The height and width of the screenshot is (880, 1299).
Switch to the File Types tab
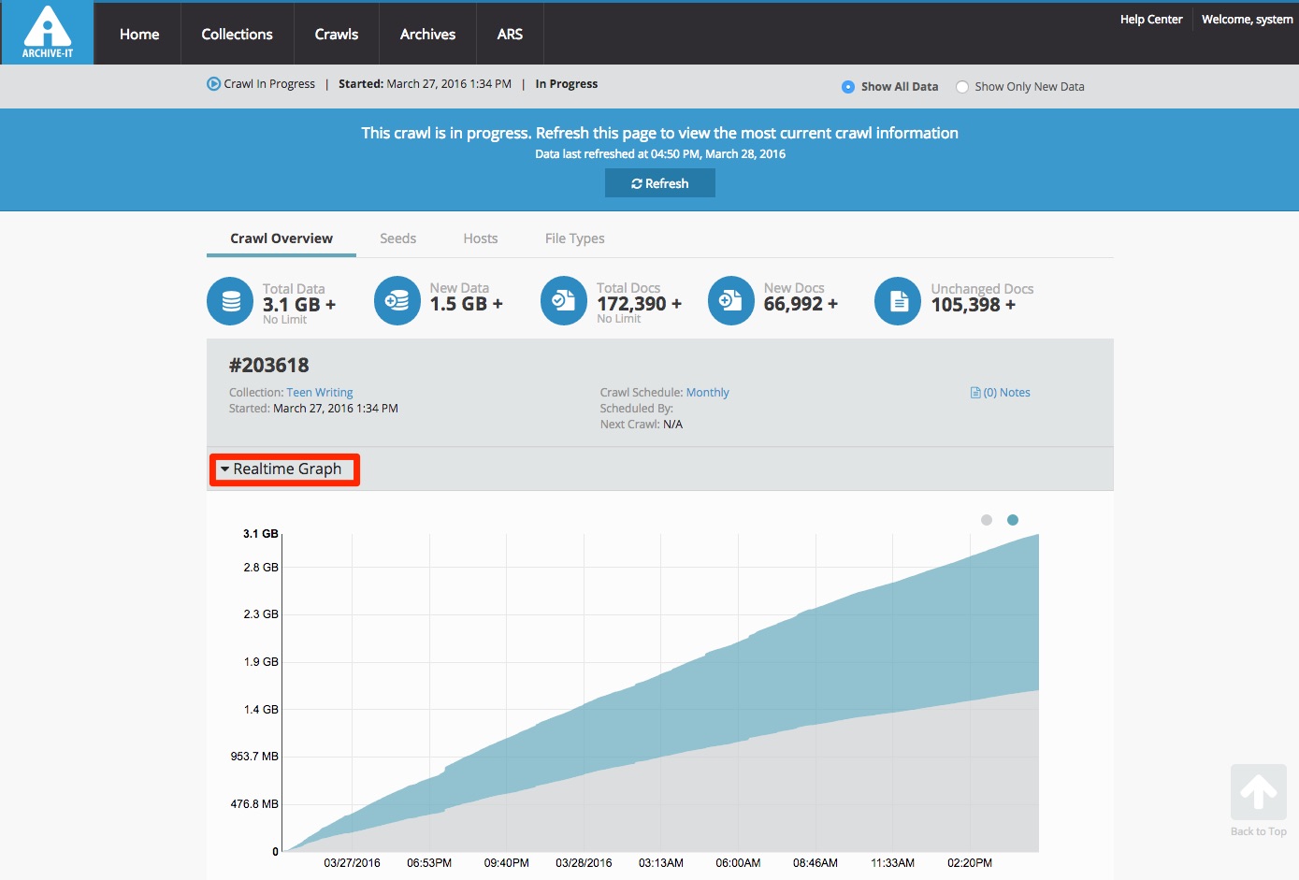[x=574, y=238]
